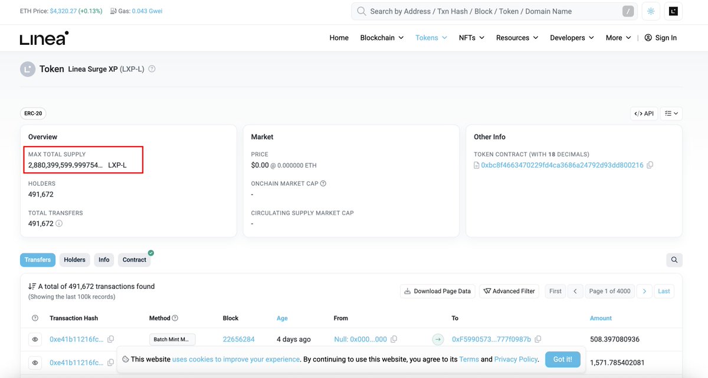Click the sort icon beside transactions found
Viewport: 708px width, 378px height.
tap(32, 286)
